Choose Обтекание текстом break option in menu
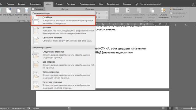This screenshot has width=196, height=110. point(63,40)
